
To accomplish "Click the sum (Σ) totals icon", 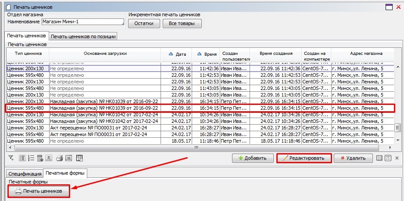I will click(50, 158).
